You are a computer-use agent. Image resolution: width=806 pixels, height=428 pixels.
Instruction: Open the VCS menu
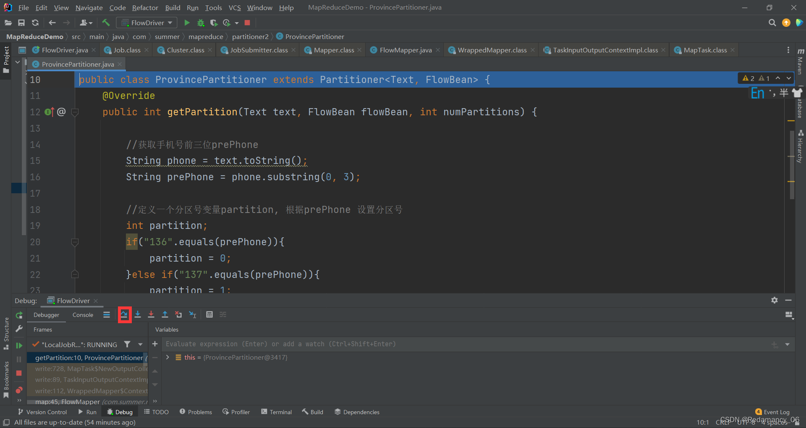point(235,8)
